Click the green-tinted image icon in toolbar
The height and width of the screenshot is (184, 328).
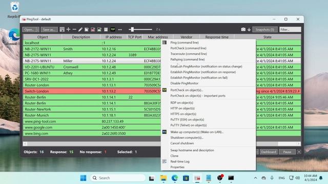[x=99, y=30]
